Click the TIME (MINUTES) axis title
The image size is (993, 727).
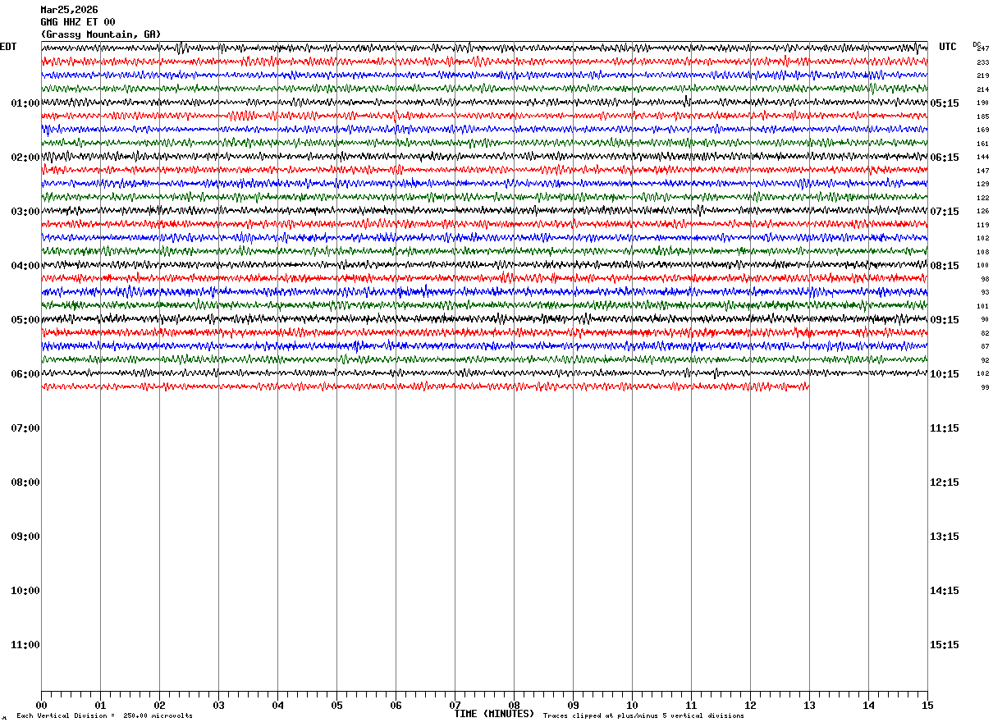coord(494,714)
